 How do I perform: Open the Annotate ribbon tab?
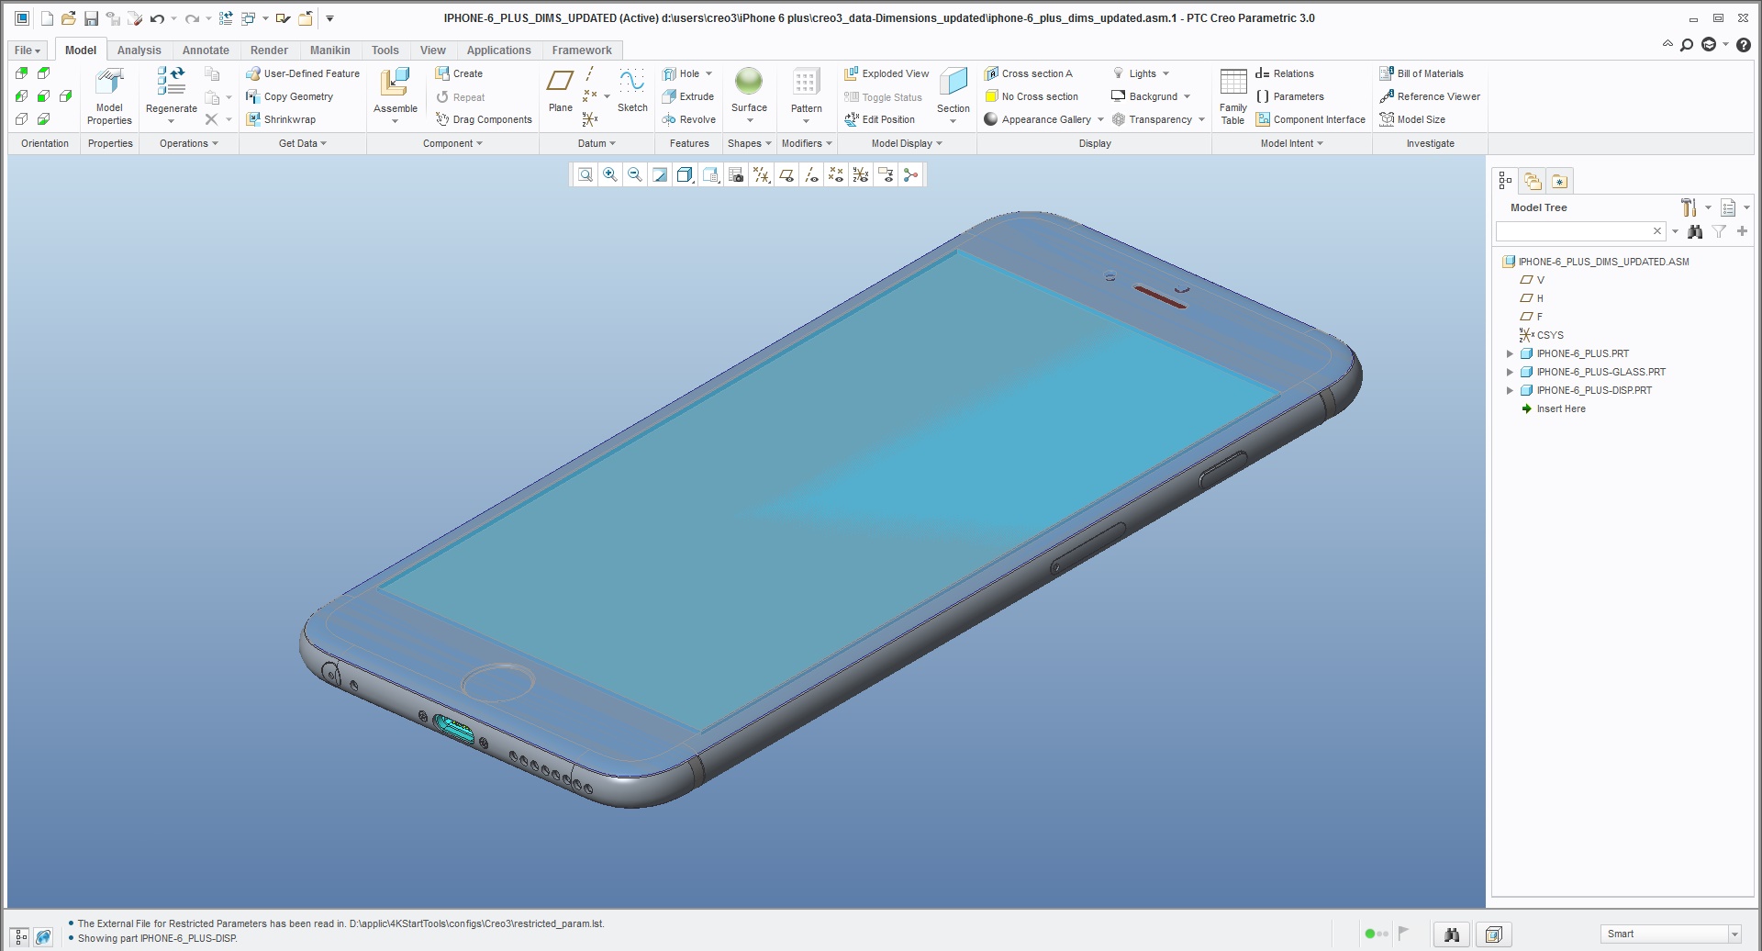206,50
